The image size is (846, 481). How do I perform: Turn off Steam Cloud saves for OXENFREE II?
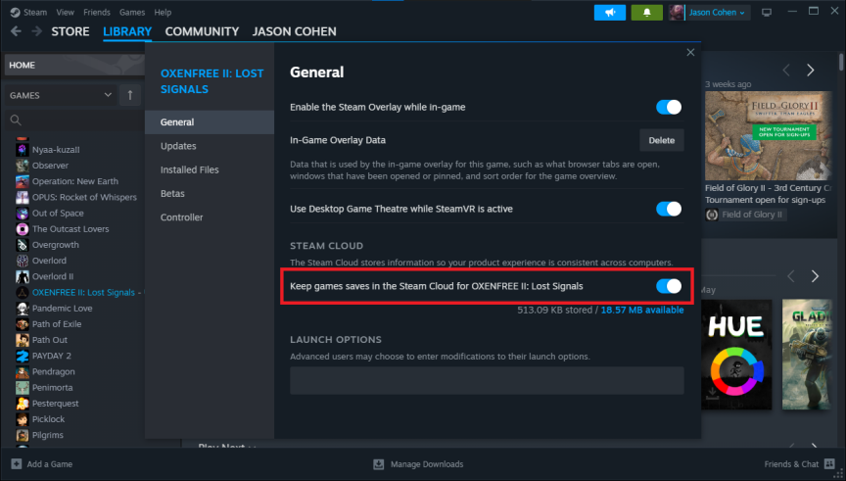tap(668, 286)
